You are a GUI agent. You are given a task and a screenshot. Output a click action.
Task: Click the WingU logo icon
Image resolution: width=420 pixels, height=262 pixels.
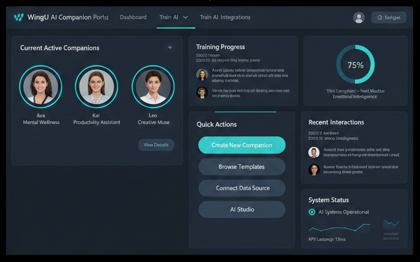19,17
